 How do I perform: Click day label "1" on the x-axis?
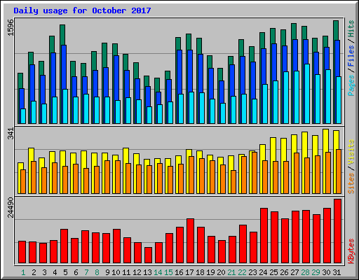[23, 272]
